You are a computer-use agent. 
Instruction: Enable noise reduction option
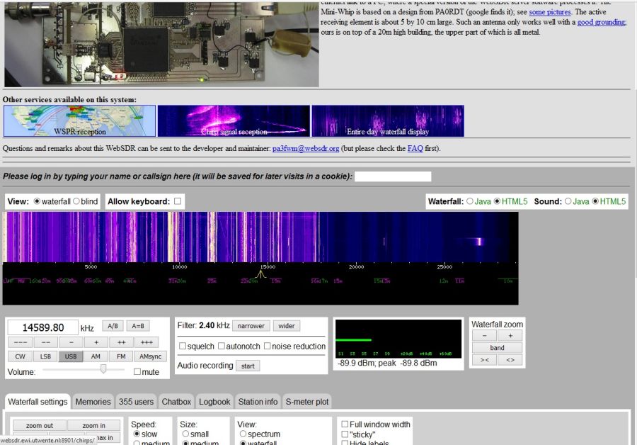tap(268, 347)
